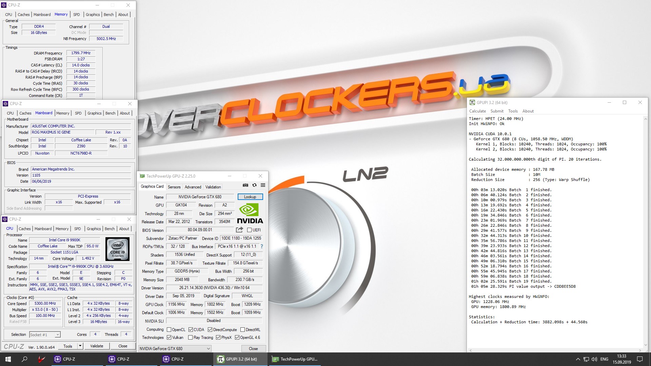Refresh GPU-Z data with the refresh icon
This screenshot has width=651, height=366.
click(x=254, y=185)
